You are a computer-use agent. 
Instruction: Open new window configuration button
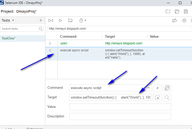167,88
